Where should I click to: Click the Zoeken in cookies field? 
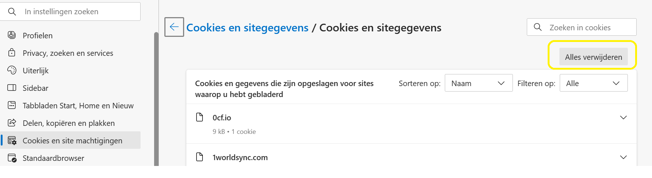pyautogui.click(x=581, y=27)
